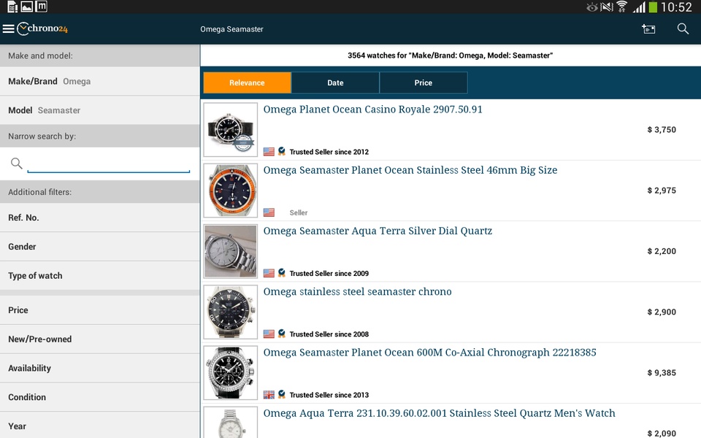Open the Wi-Fi status icon in status bar

(622, 7)
